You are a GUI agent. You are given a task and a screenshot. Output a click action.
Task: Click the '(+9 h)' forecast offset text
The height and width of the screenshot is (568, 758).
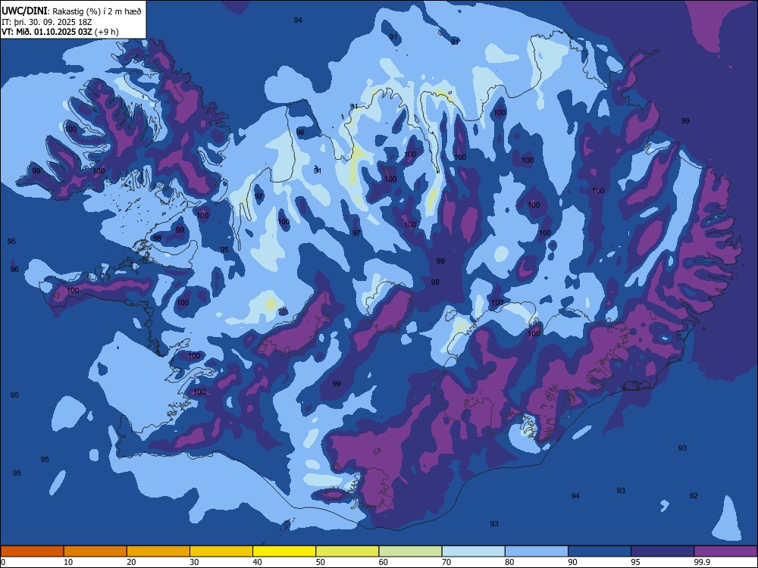(x=107, y=32)
